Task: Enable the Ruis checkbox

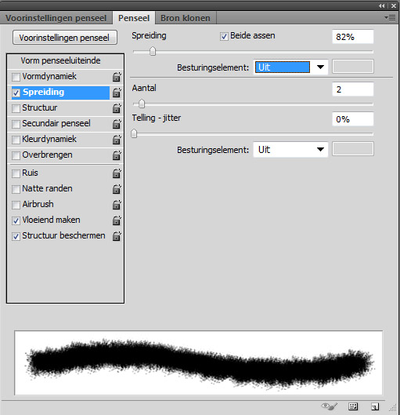Action: [x=16, y=173]
